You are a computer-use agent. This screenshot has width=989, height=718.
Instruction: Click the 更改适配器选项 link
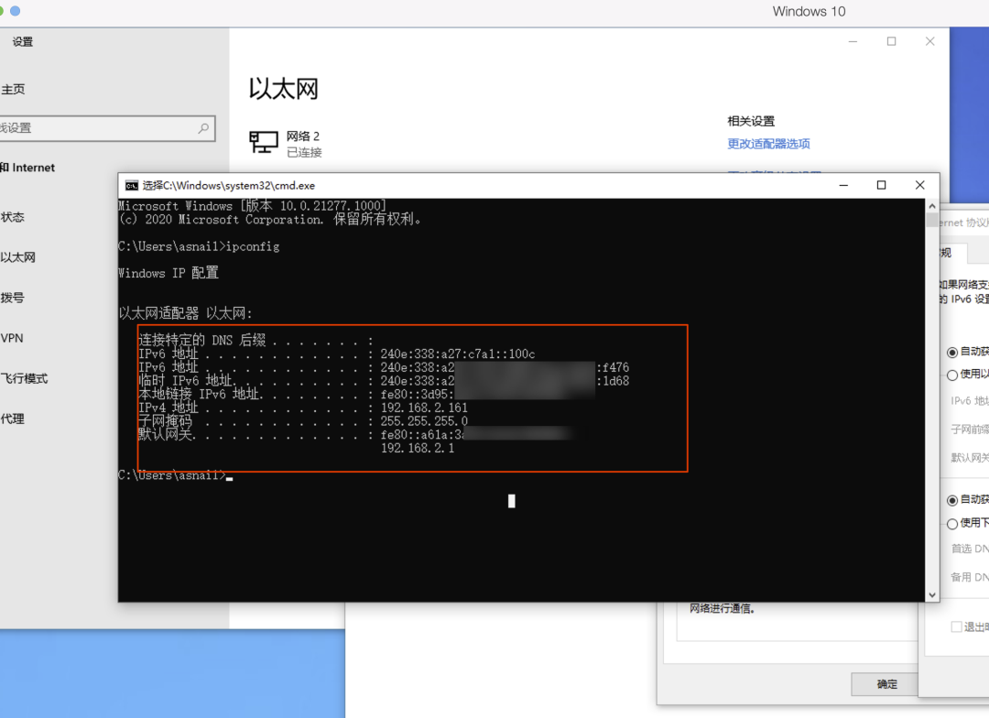(768, 144)
